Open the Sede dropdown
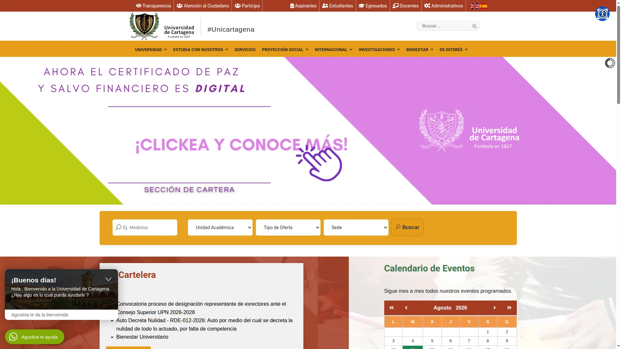Viewport: 621px width, 349px height. 356,227
